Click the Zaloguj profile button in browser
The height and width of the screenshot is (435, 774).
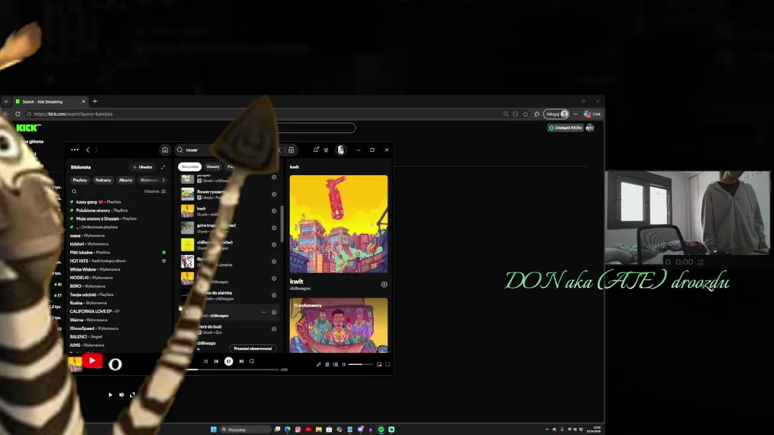[x=556, y=114]
